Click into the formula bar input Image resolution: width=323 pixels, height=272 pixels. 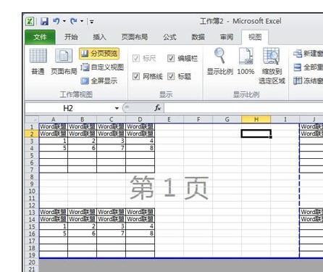tap(243, 108)
